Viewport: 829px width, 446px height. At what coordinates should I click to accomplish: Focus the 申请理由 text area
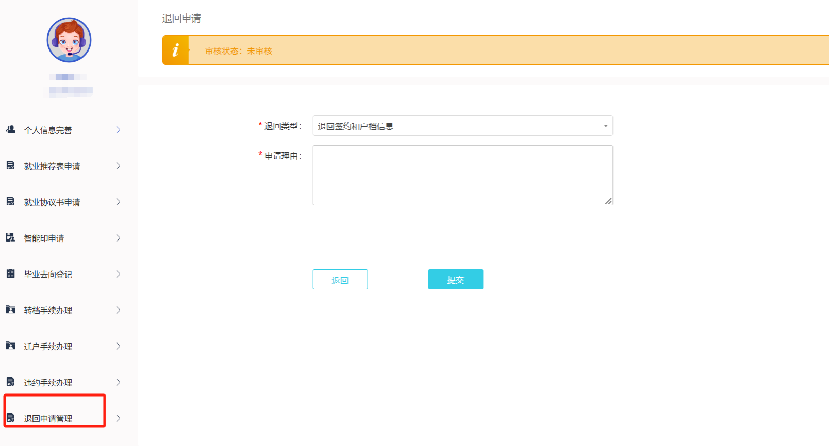pos(462,175)
